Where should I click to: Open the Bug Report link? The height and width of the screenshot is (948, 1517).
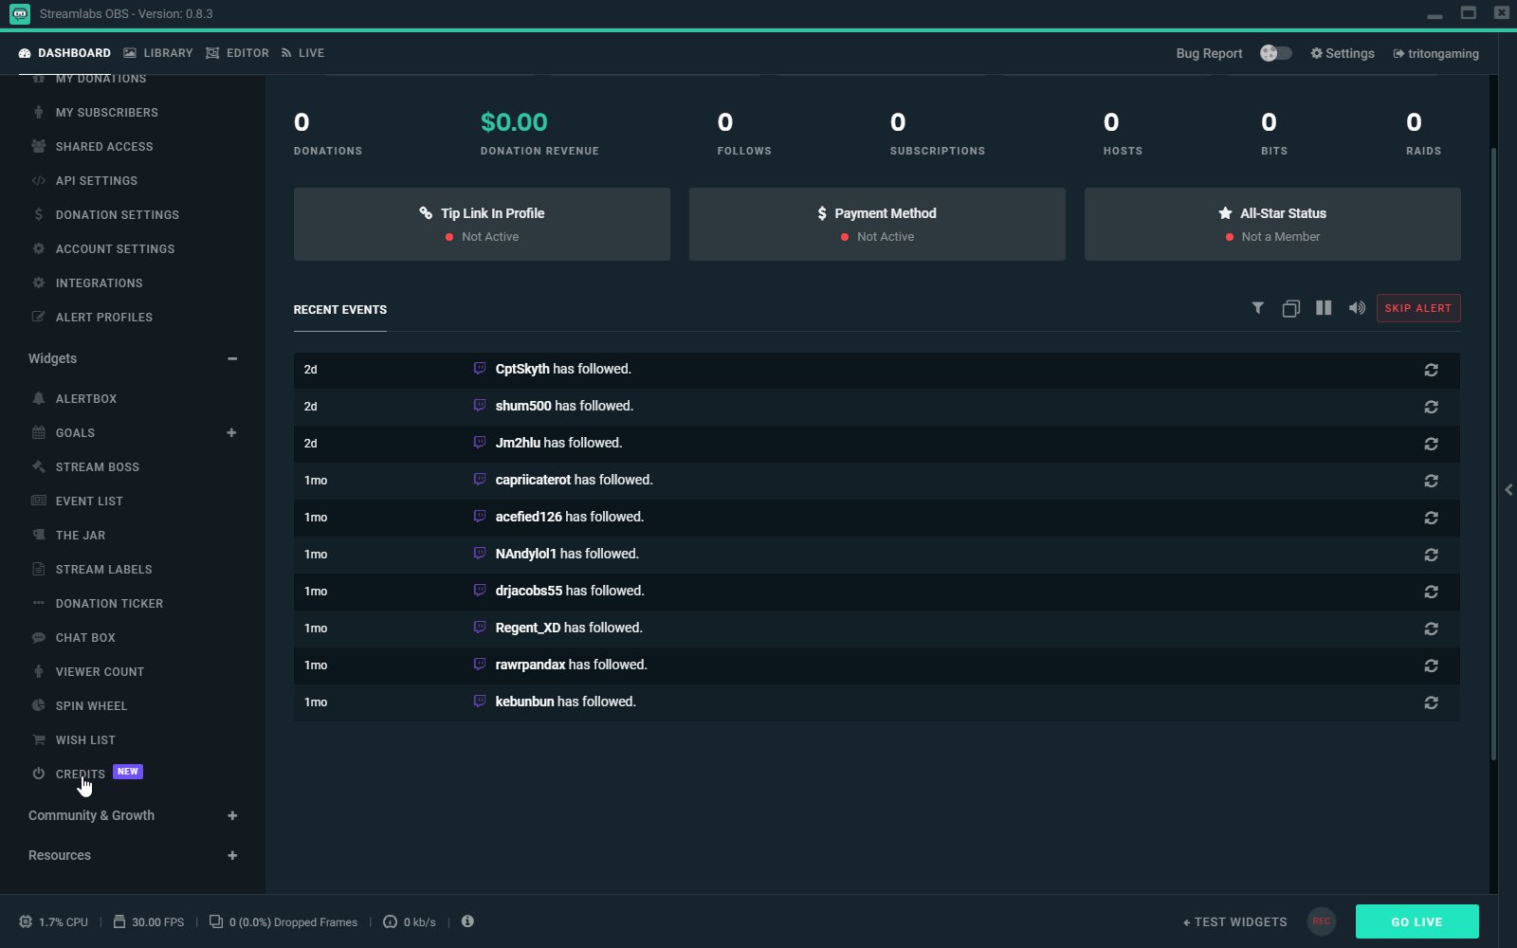(1209, 53)
